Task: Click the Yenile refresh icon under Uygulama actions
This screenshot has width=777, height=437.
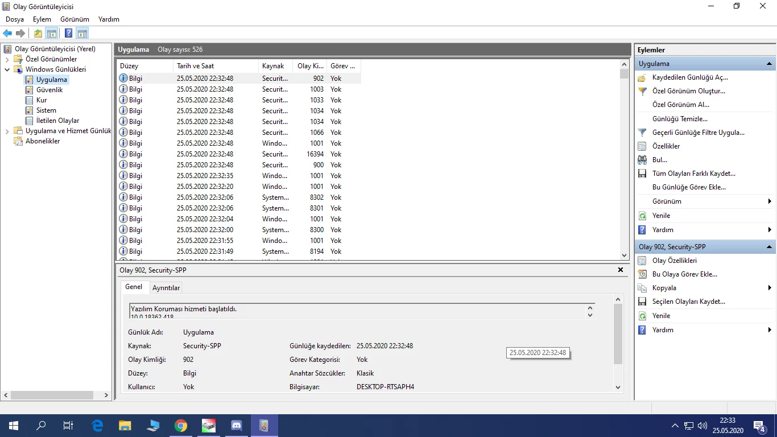Action: pyautogui.click(x=642, y=216)
